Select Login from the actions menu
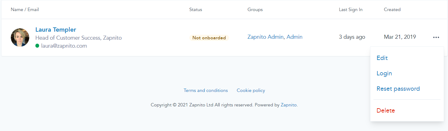This screenshot has width=448, height=131. click(x=384, y=73)
